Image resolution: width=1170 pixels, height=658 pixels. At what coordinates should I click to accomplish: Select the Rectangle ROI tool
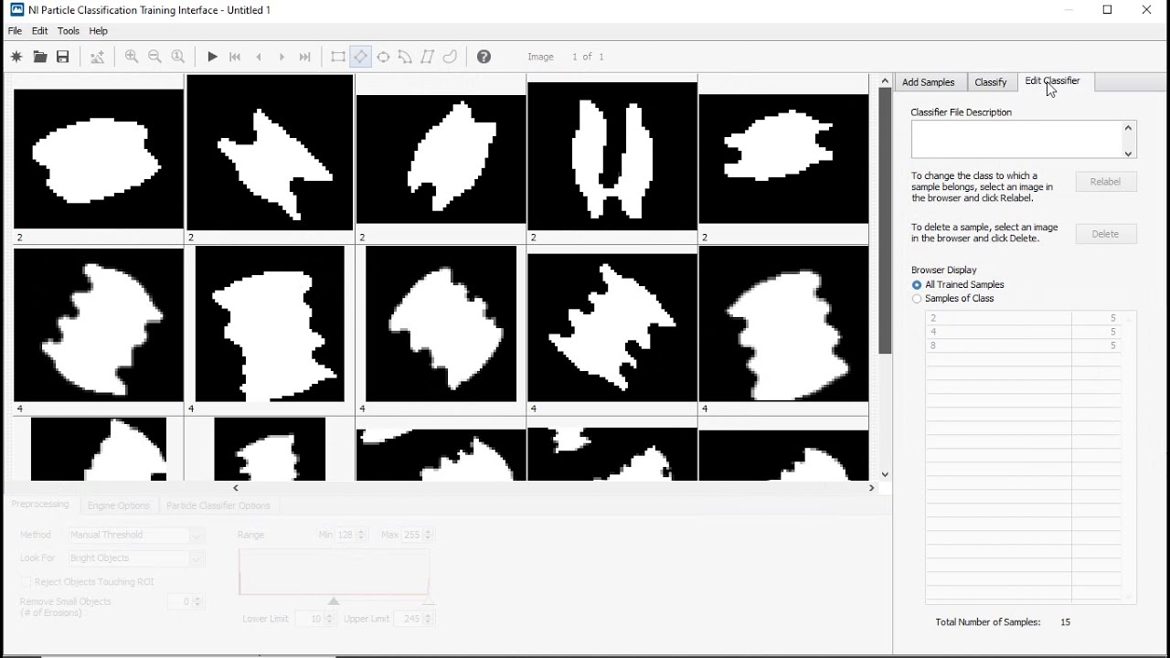pyautogui.click(x=338, y=57)
